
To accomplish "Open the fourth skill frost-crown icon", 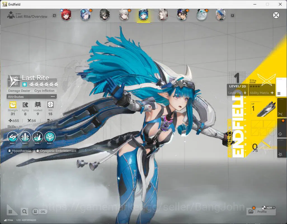I will coord(50,137).
